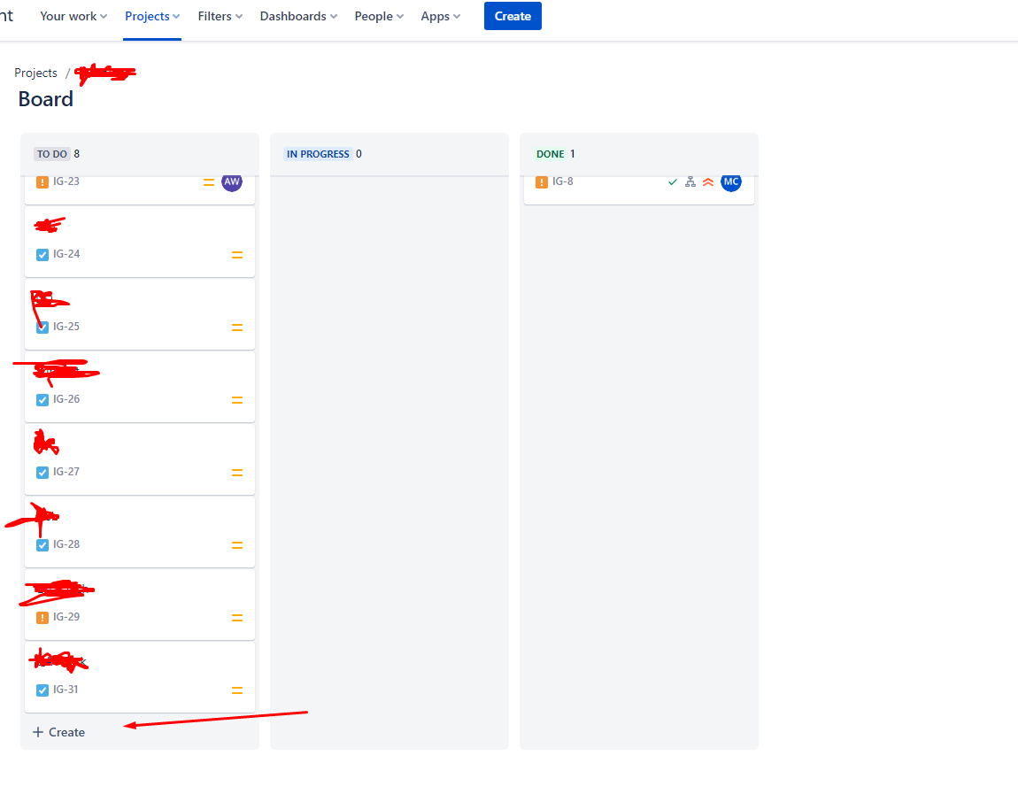The width and height of the screenshot is (1018, 794).
Task: Click the orange issue type icon on IG-29
Action: point(42,618)
